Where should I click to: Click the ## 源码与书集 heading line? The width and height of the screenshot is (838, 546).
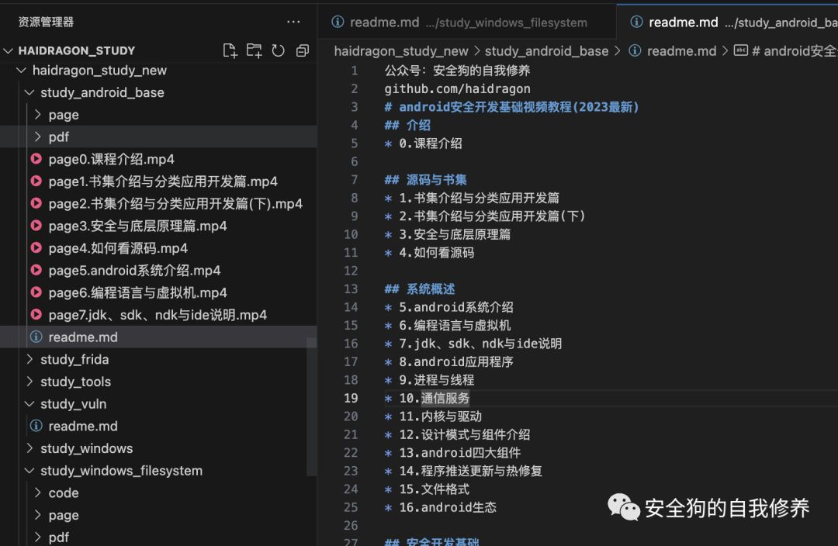(425, 179)
